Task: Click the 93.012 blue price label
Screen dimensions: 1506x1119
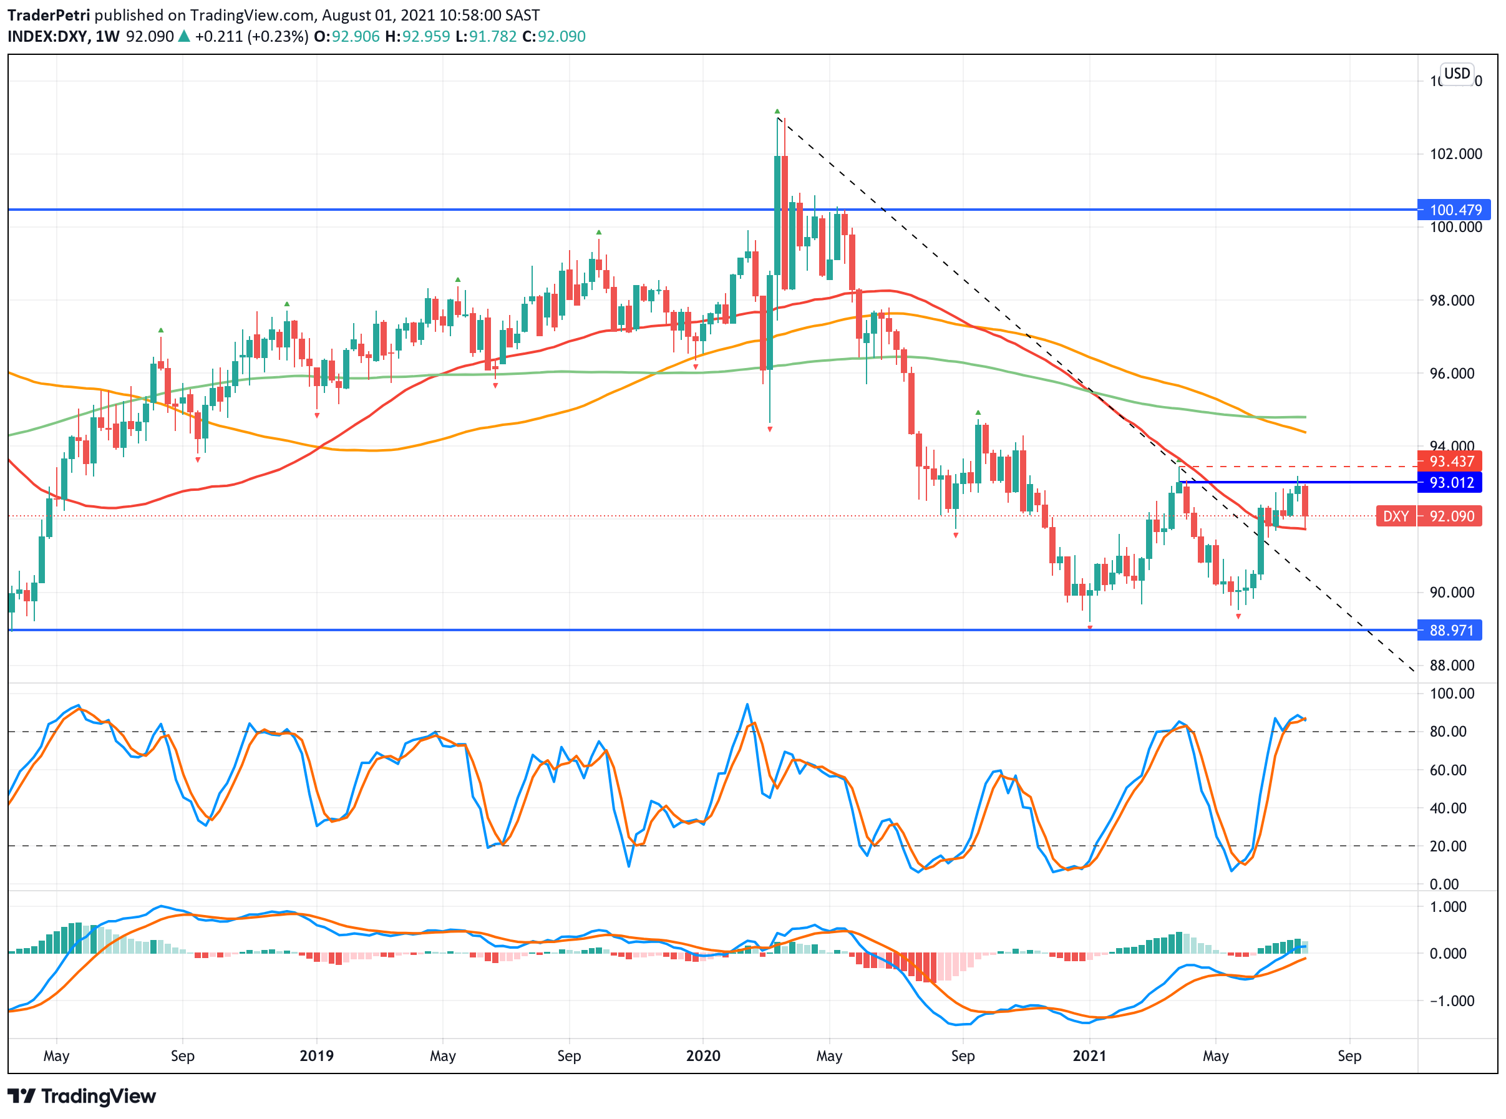Action: coord(1451,482)
